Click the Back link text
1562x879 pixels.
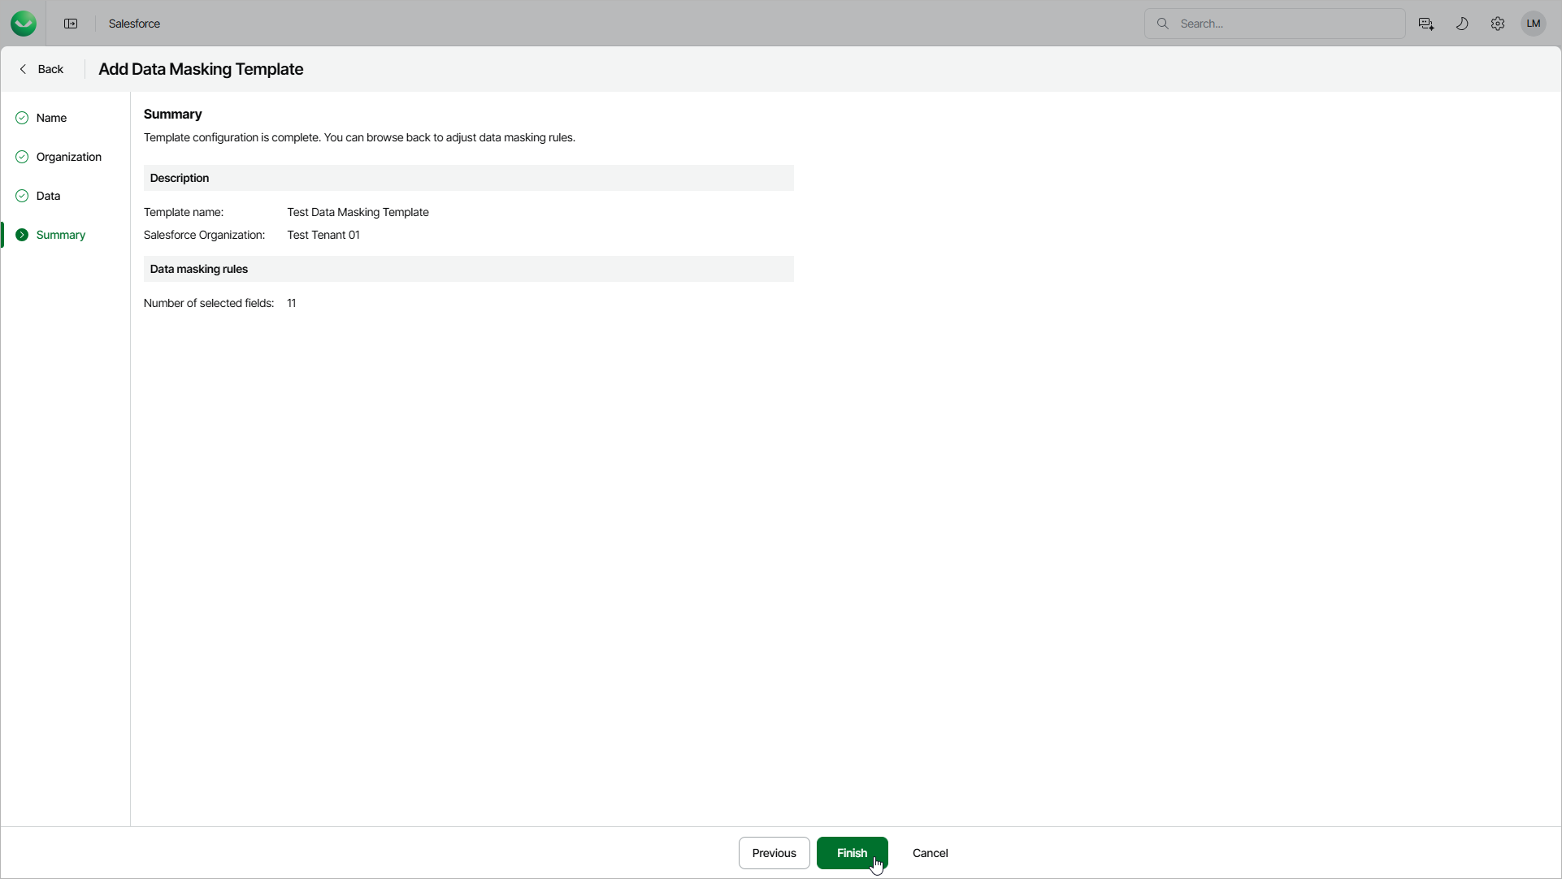coord(50,69)
